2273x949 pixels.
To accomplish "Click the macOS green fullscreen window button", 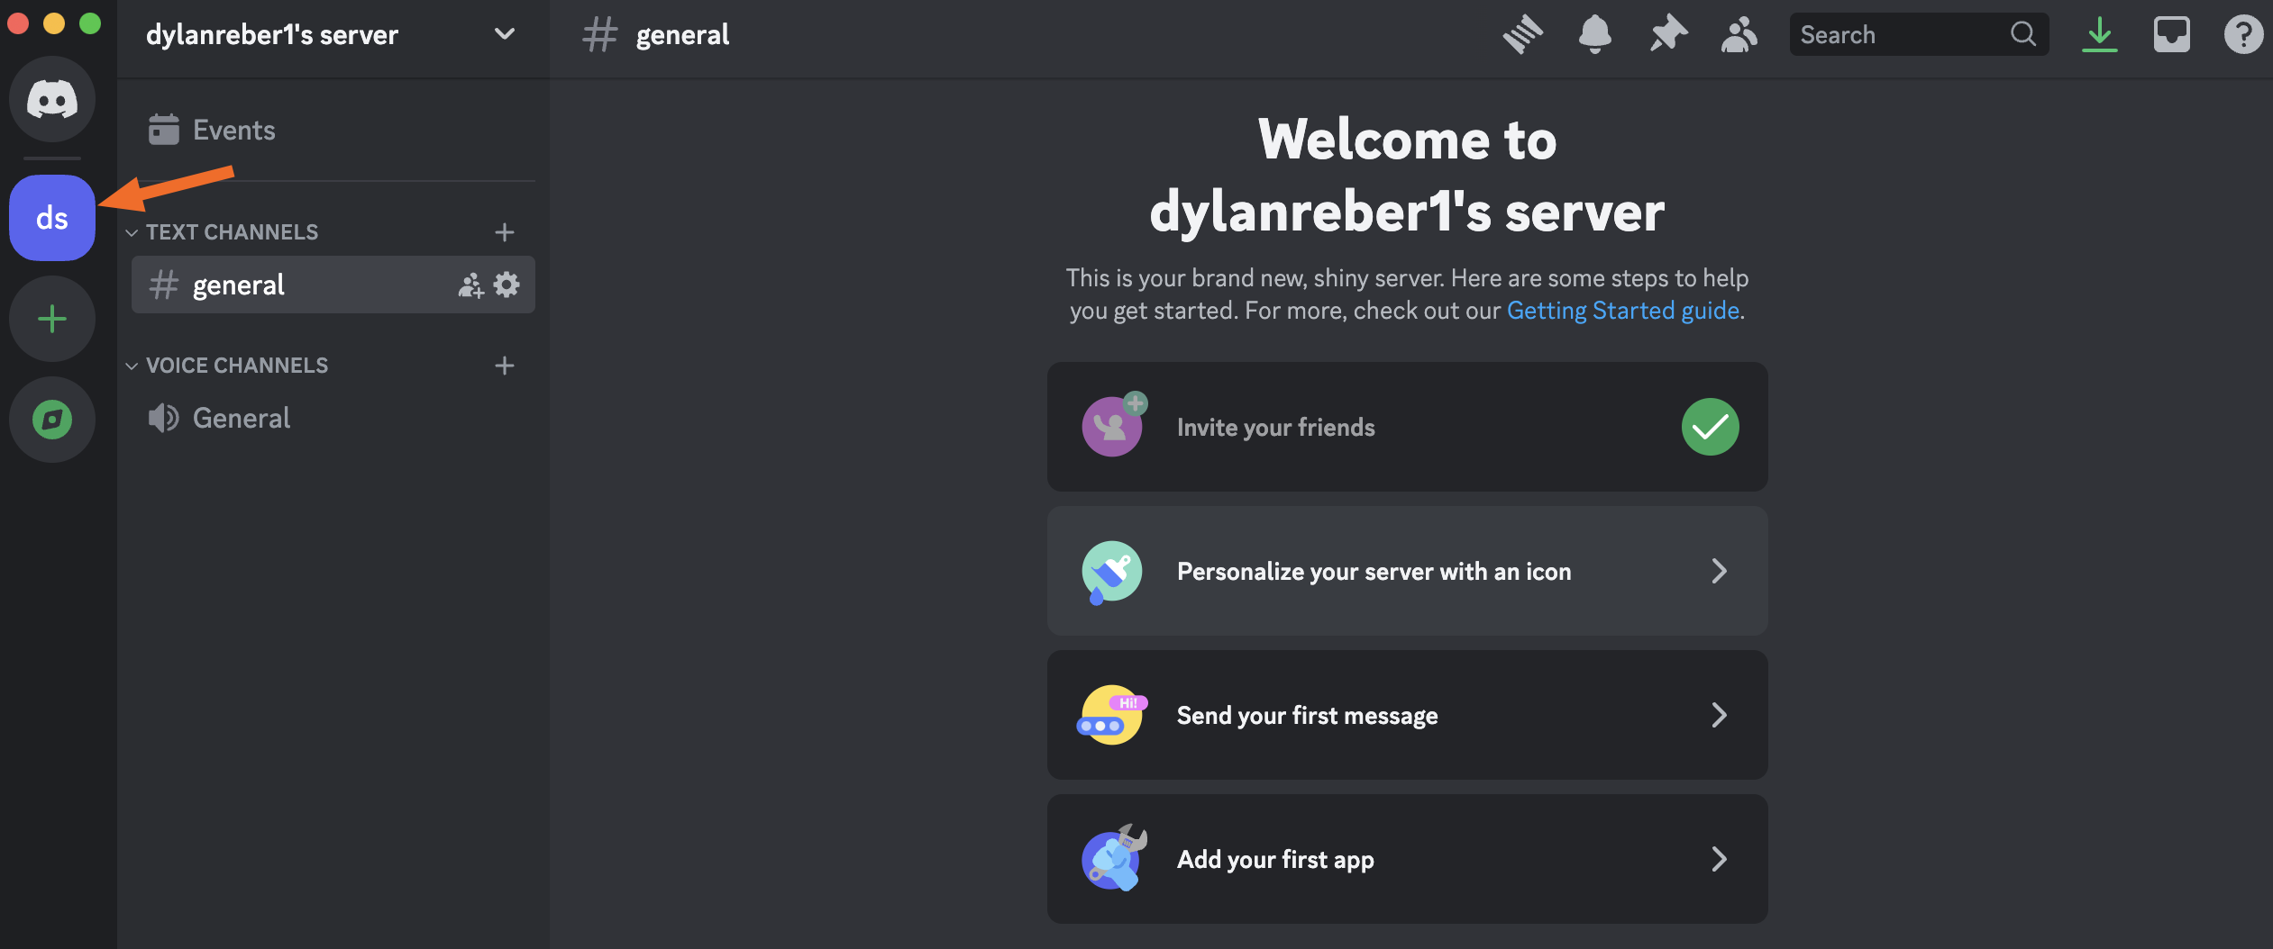I will (90, 23).
